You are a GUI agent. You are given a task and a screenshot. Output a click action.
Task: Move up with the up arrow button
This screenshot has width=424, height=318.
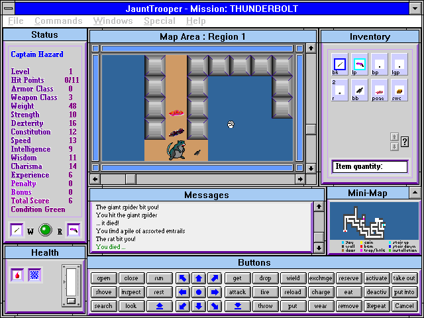tap(199, 278)
